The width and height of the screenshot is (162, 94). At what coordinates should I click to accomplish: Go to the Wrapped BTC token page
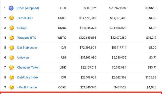(x=27, y=38)
